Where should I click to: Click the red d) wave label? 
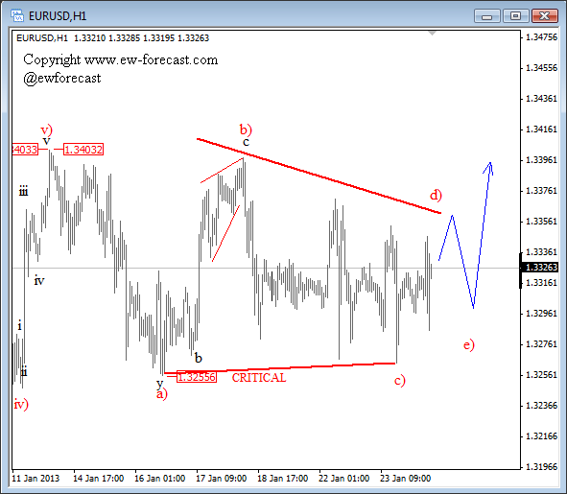(x=436, y=195)
